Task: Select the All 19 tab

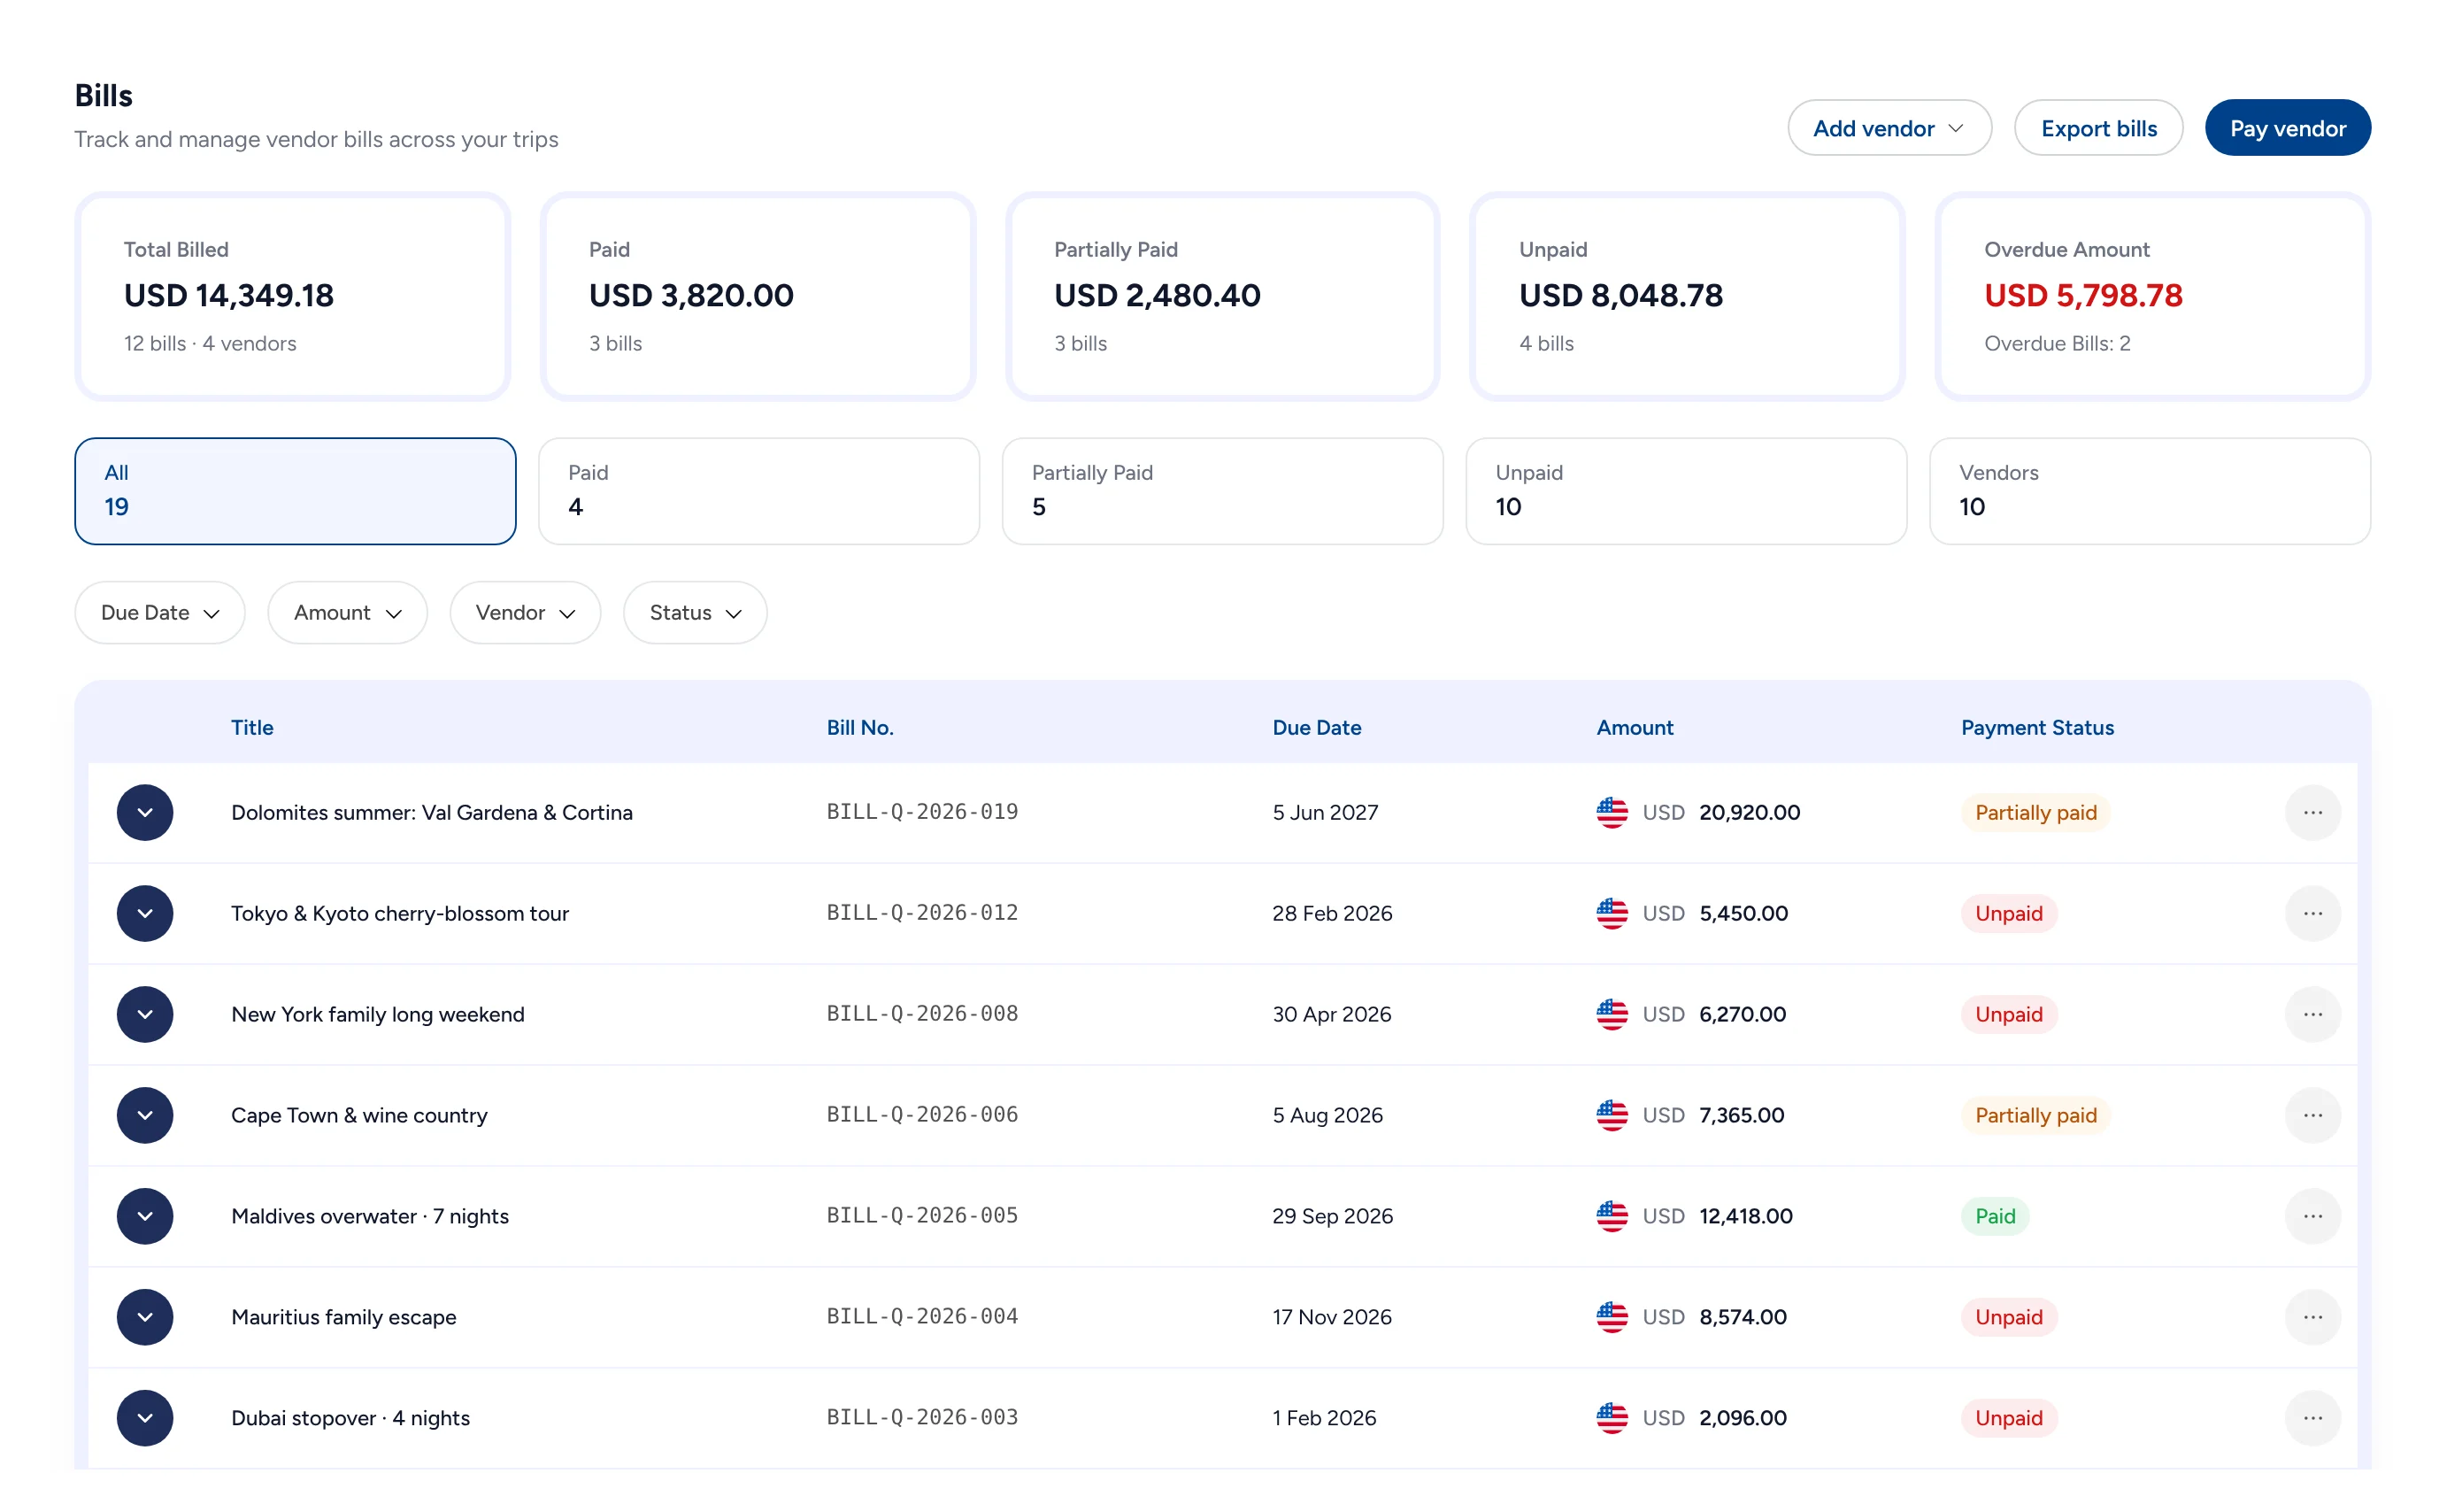Action: 295,491
